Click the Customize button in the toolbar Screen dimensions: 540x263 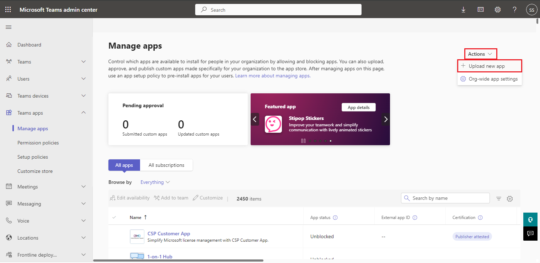[208, 198]
